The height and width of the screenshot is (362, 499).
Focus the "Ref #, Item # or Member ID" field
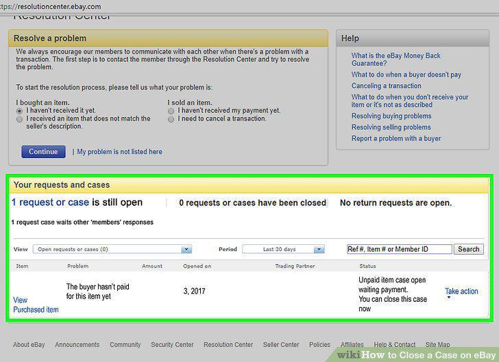coord(400,249)
